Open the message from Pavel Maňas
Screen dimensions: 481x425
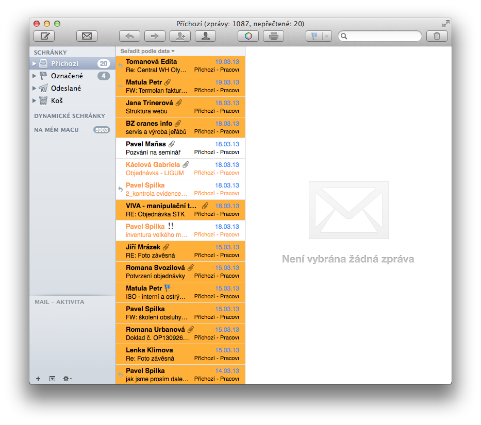pyautogui.click(x=180, y=148)
